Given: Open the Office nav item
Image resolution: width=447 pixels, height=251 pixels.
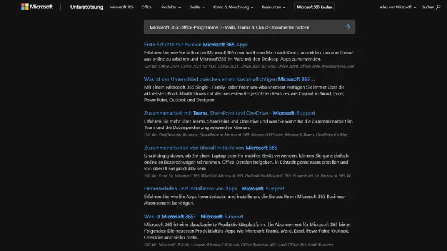Looking at the screenshot, I should [x=147, y=7].
